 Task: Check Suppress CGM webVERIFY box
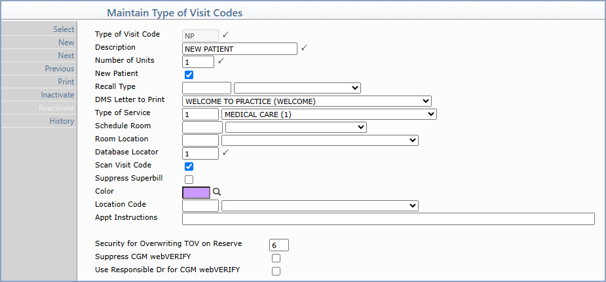(276, 258)
